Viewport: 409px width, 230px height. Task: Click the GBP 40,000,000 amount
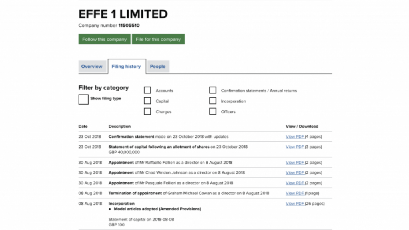124,152
